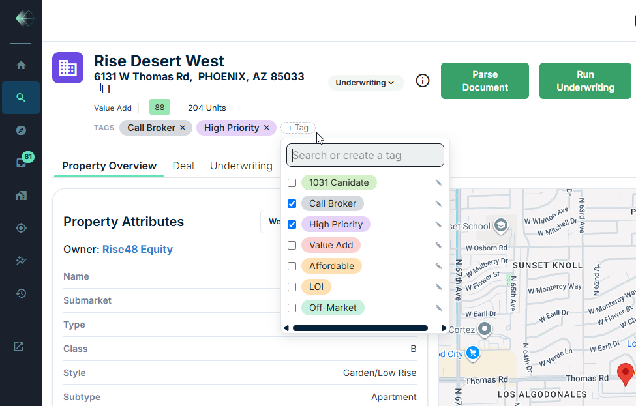
Task: Edit the LOI tag pencil
Action: click(x=438, y=287)
